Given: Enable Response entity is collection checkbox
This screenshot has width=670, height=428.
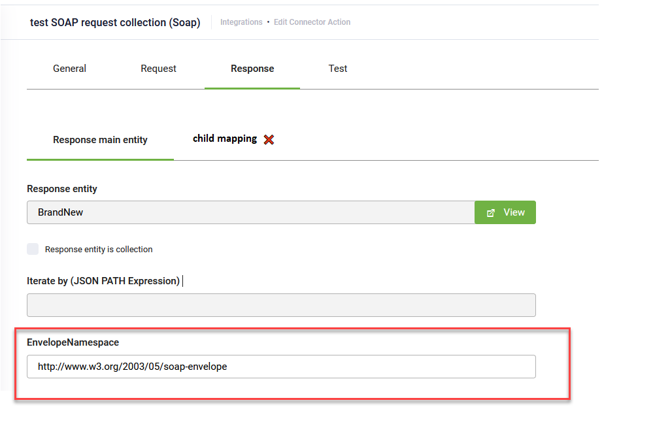Looking at the screenshot, I should pos(33,249).
